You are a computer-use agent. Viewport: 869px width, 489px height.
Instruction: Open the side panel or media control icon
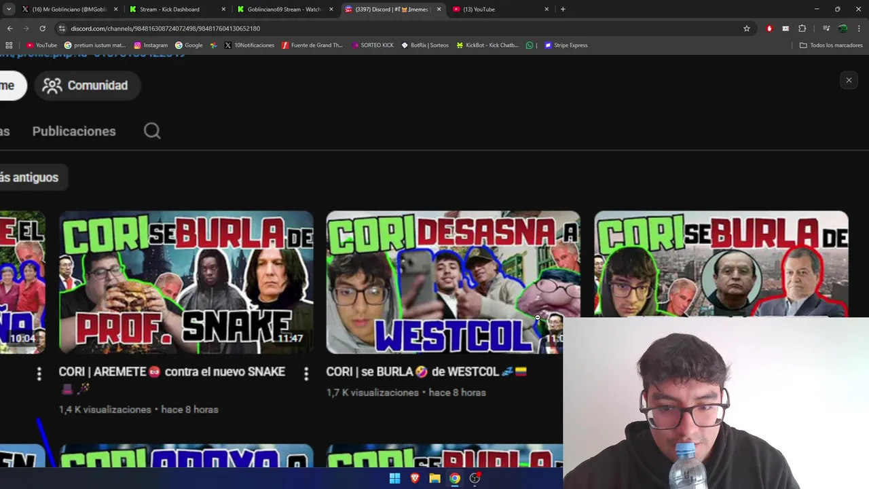tap(826, 29)
